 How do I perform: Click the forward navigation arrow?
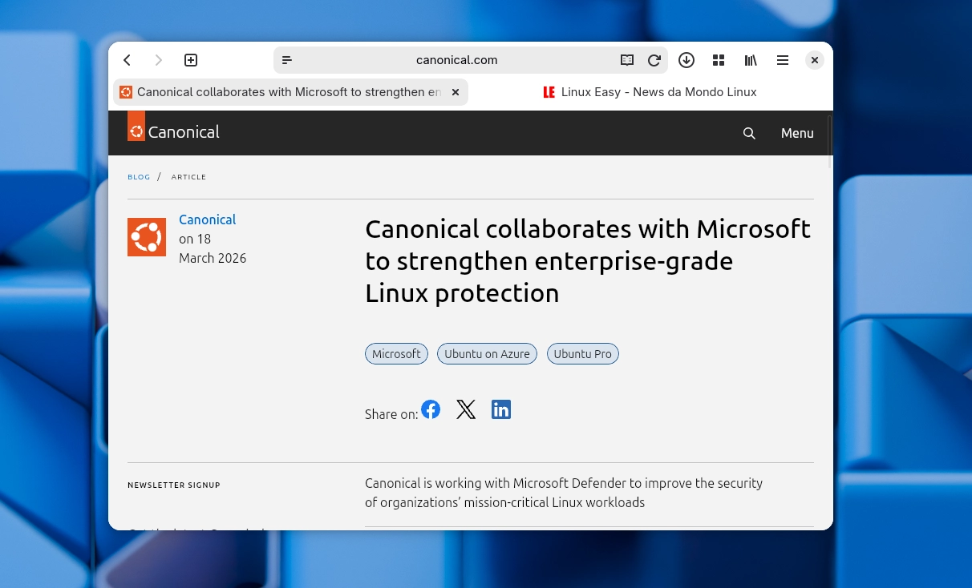(x=159, y=60)
